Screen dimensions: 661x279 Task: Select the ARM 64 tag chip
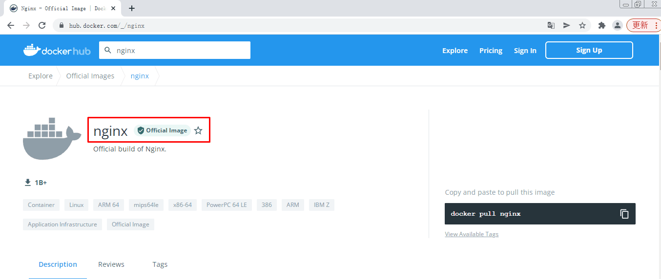pos(108,205)
